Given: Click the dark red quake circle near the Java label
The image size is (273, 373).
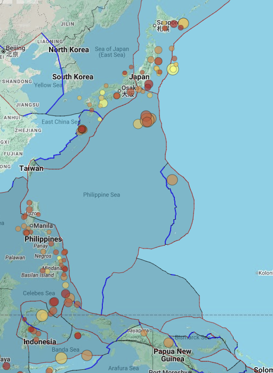Looking at the screenshot, I should (x=6, y=366).
